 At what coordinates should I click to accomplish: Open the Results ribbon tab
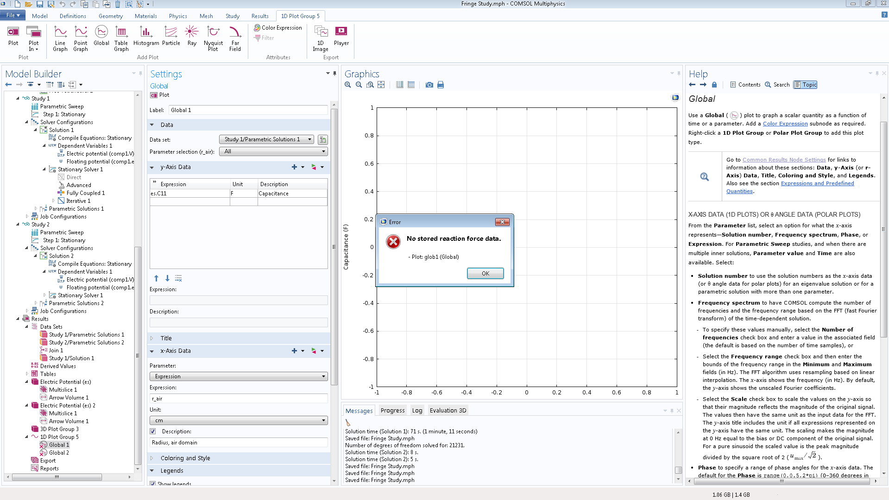click(x=259, y=16)
